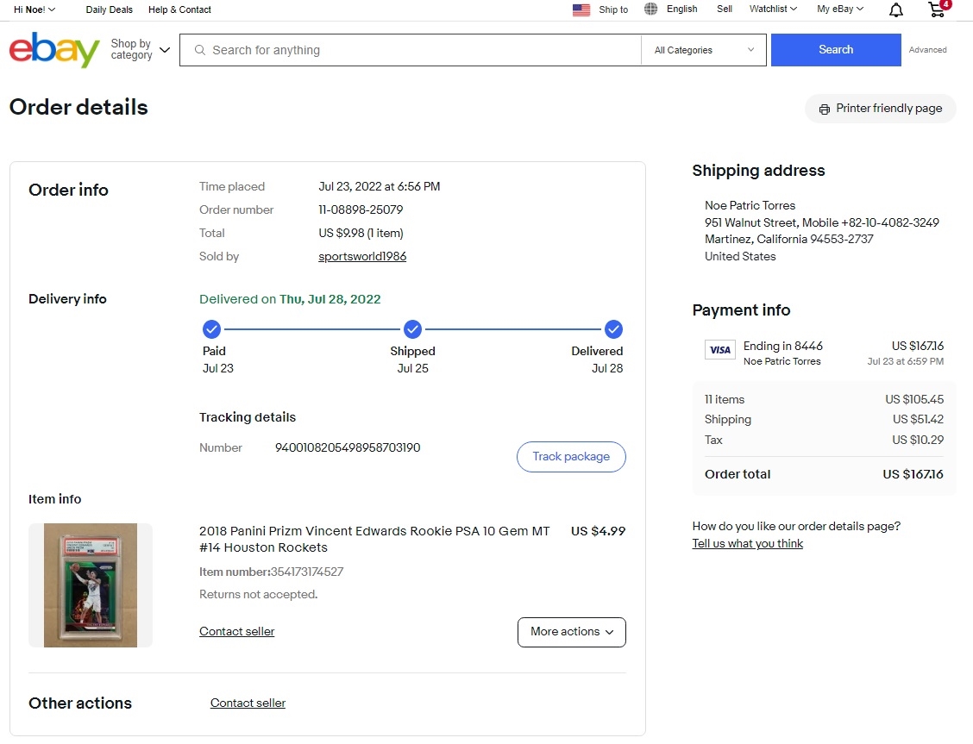Open All Categories dropdown

[705, 50]
